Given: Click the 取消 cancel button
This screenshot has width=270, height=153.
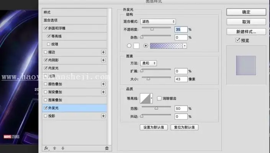Looking at the screenshot, I should point(246,22).
